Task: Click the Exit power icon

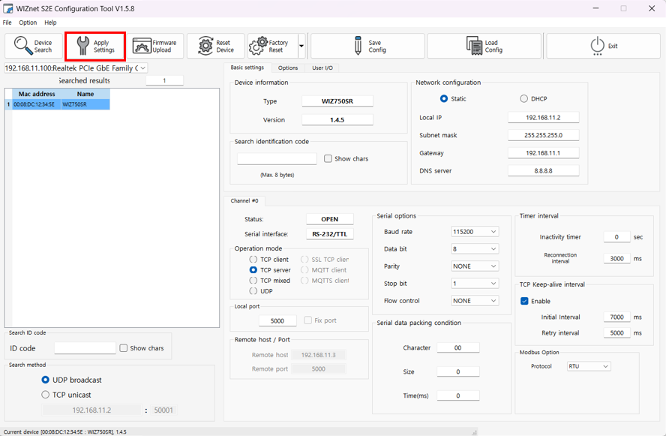Action: (x=597, y=47)
